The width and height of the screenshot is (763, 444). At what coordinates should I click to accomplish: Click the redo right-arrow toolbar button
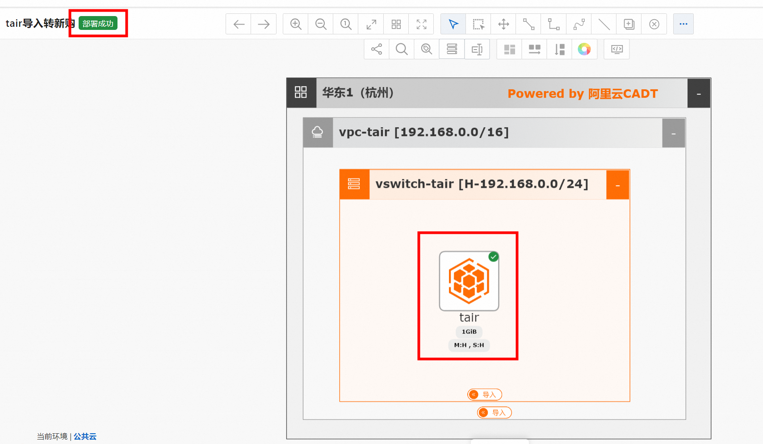[x=264, y=24]
